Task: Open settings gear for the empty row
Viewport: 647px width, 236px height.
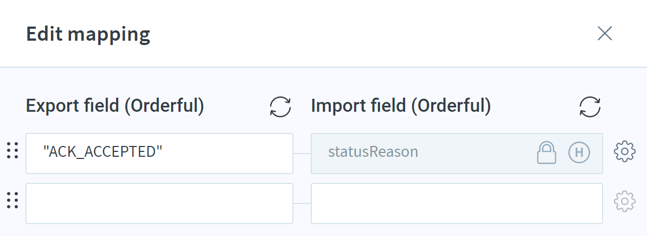Action: (x=625, y=201)
